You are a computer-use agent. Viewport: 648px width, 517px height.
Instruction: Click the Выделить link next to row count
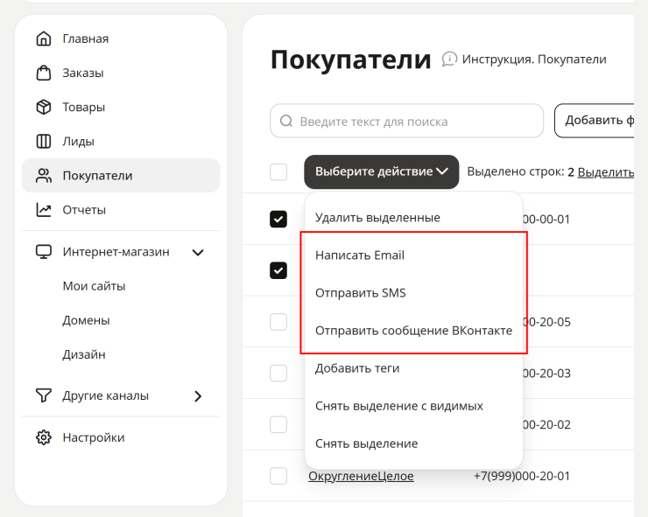pos(605,171)
